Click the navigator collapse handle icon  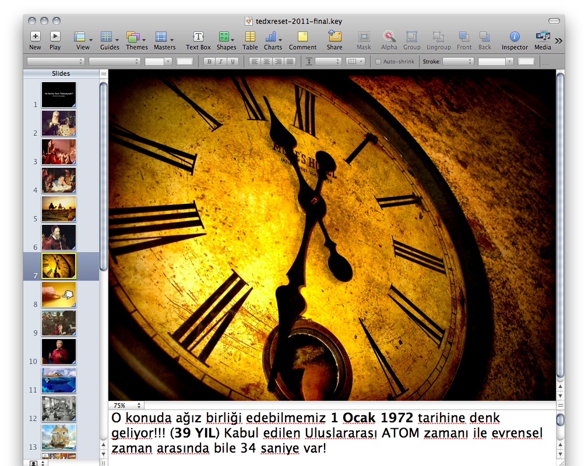pos(104,74)
